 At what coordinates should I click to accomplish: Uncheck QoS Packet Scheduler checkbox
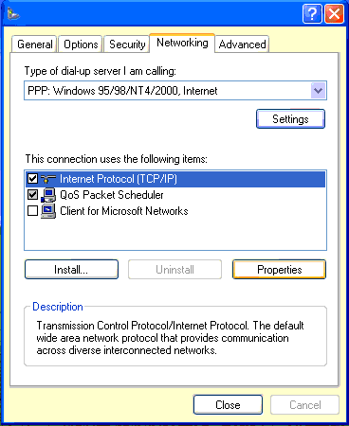(x=32, y=195)
